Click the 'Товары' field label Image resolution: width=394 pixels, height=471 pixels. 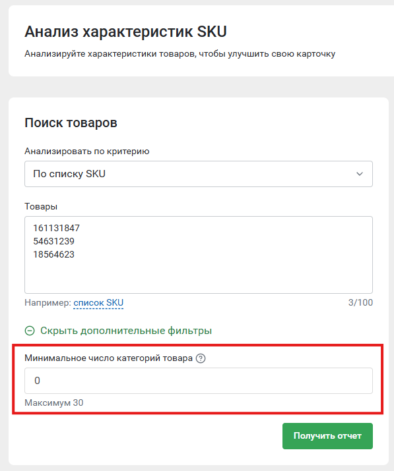tap(41, 207)
